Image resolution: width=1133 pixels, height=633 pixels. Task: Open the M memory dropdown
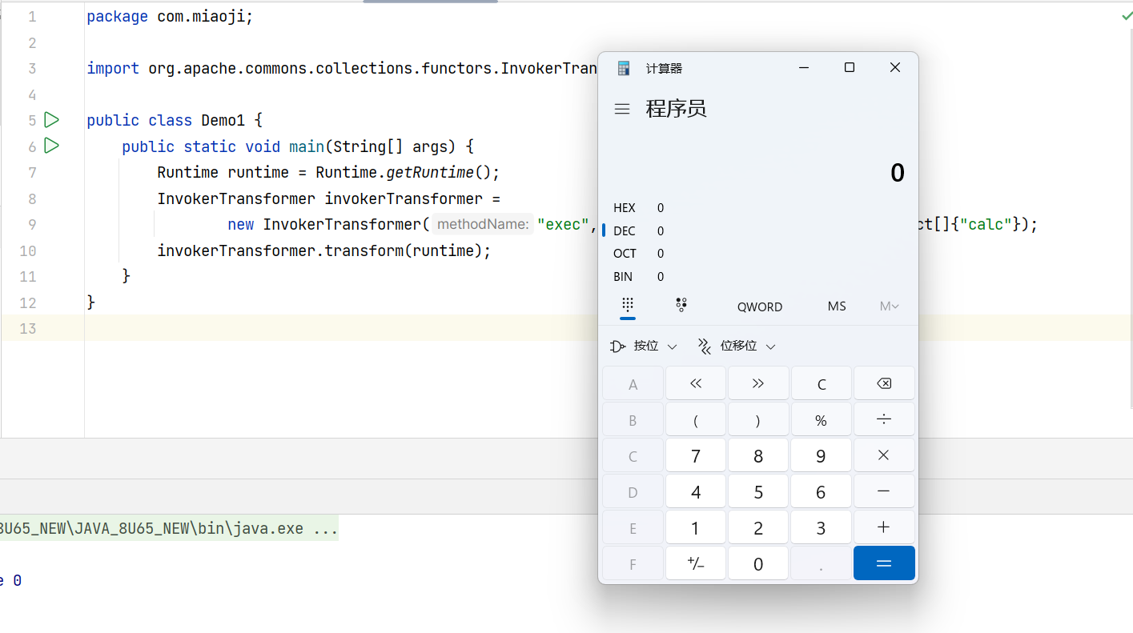(889, 306)
